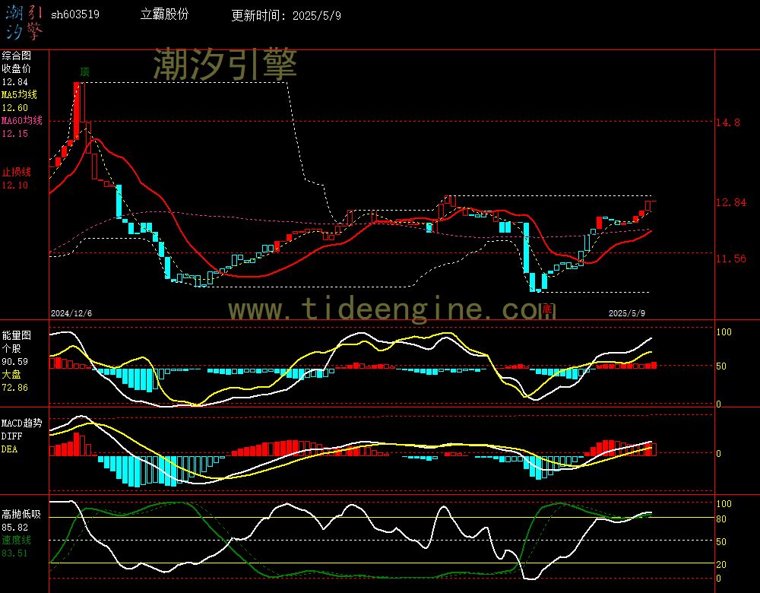Select the yellow MA5均线 legend label
This screenshot has width=760, height=593.
click(20, 94)
